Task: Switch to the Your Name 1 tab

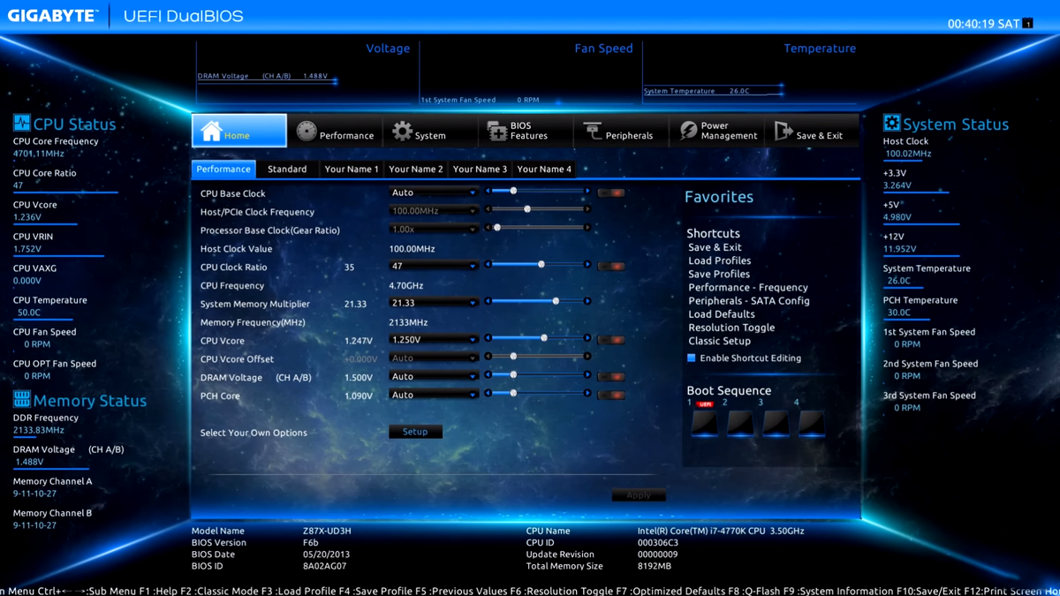Action: point(352,169)
